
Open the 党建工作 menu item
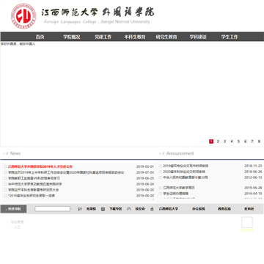pyautogui.click(x=103, y=37)
